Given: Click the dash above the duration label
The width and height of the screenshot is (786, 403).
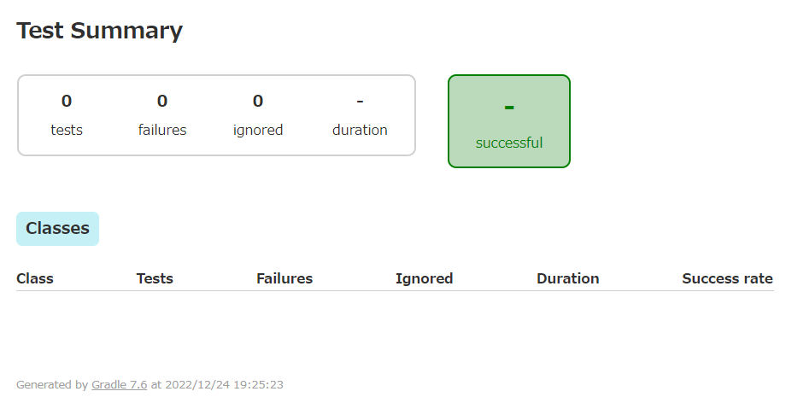Looking at the screenshot, I should (360, 102).
